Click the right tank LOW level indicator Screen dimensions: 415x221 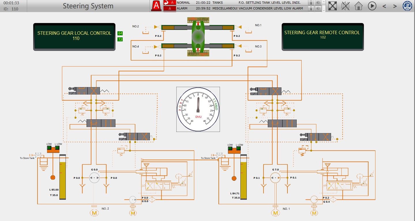230,149
